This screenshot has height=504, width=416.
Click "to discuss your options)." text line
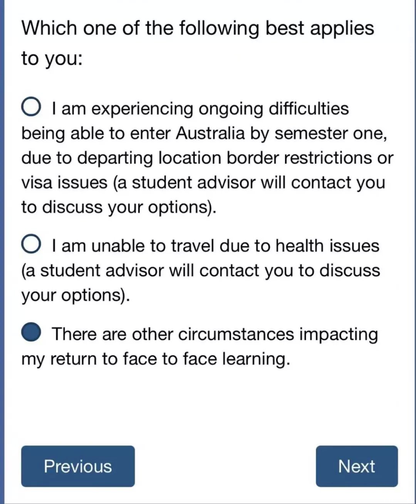pyautogui.click(x=119, y=207)
